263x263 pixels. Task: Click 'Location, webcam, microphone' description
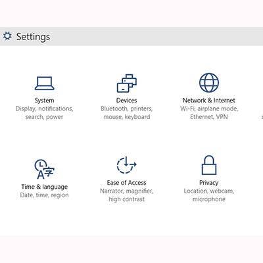209,195
